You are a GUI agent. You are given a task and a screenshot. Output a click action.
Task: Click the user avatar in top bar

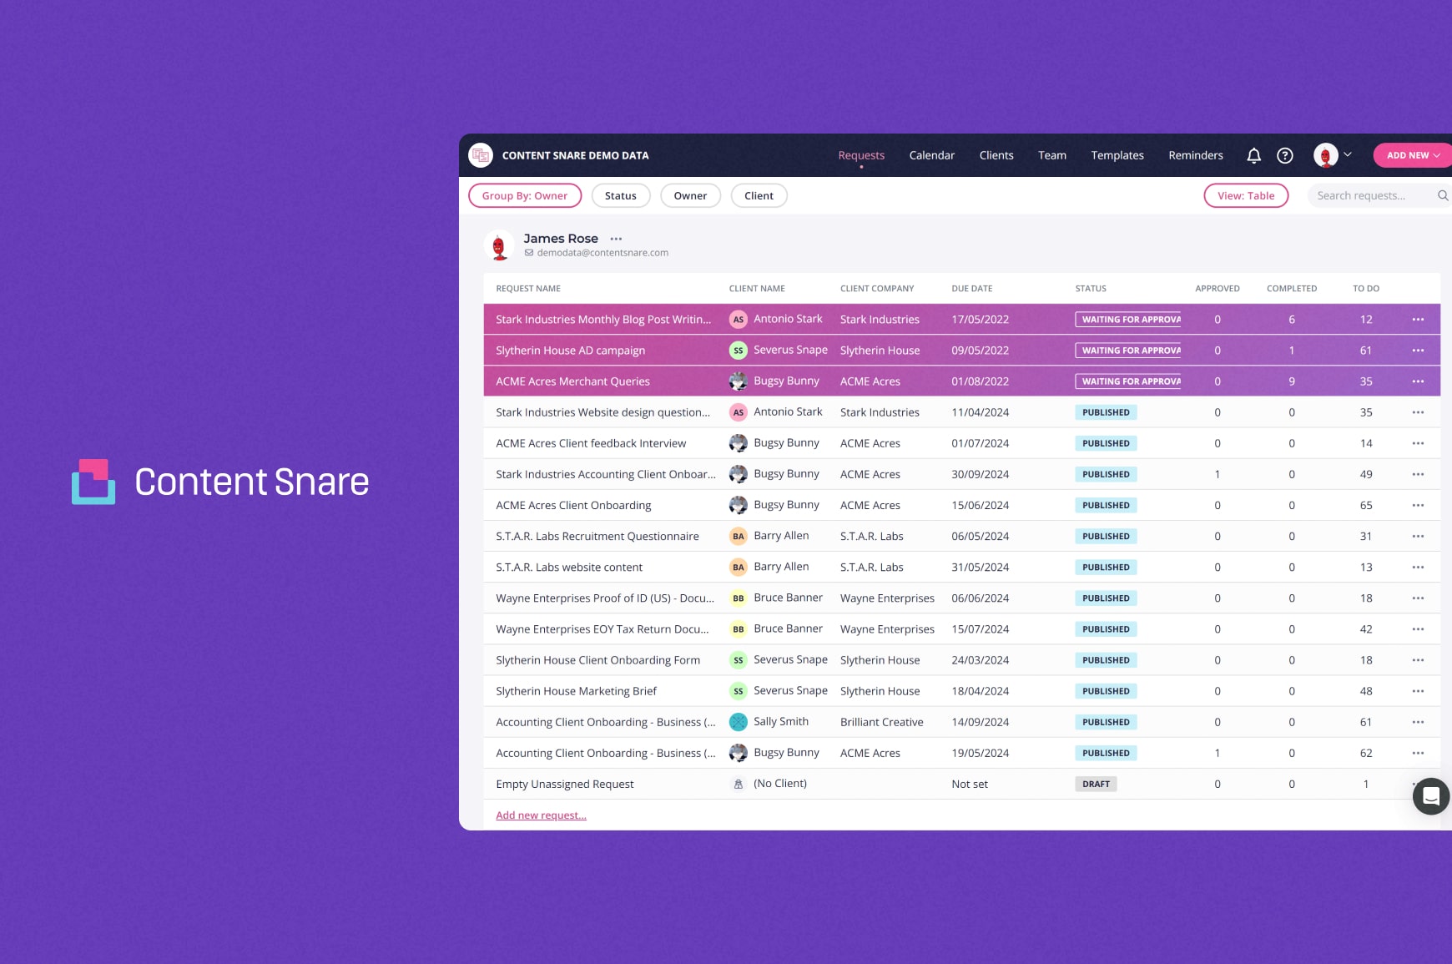[x=1325, y=155]
